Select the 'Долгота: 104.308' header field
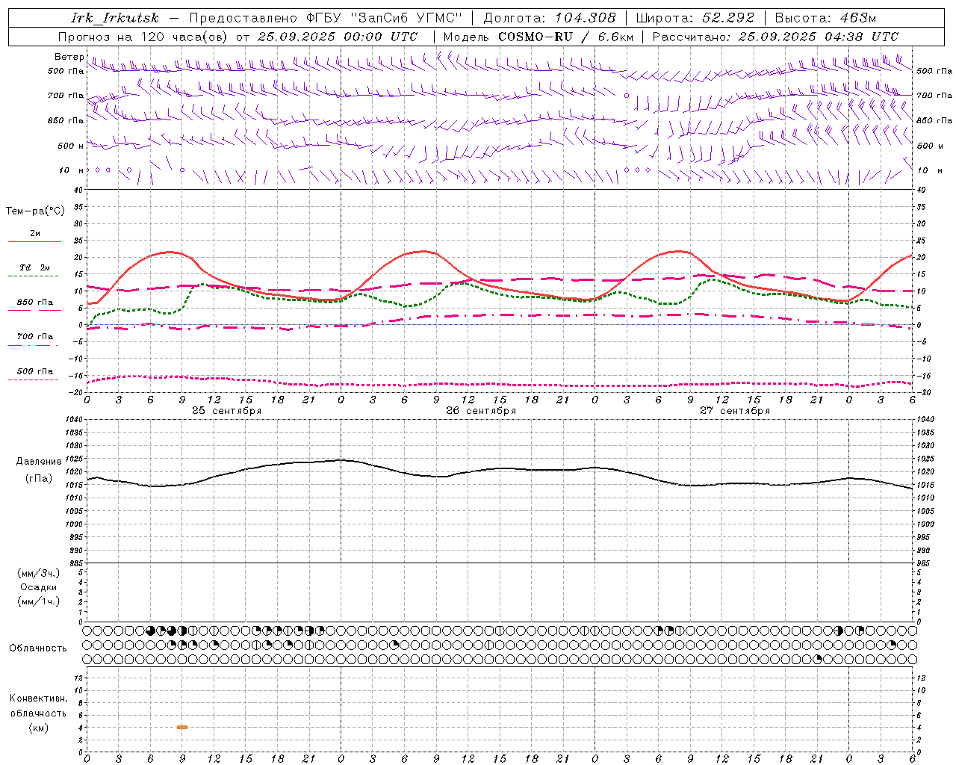Image resolution: width=956 pixels, height=765 pixels. click(x=550, y=18)
